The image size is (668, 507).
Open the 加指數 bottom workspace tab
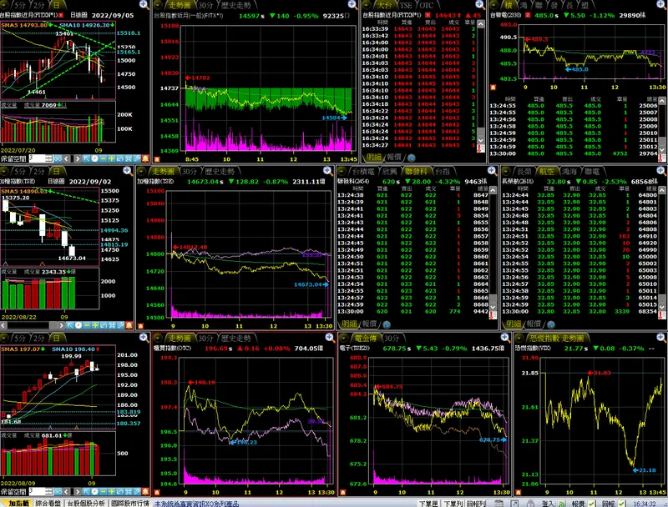[18, 503]
